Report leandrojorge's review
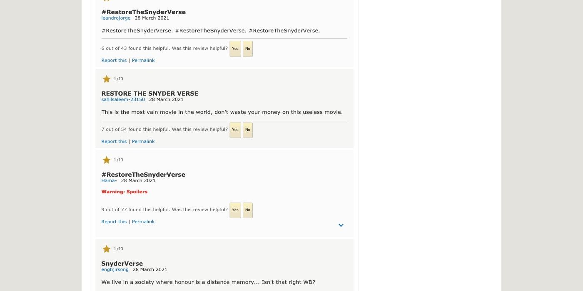 tap(114, 60)
